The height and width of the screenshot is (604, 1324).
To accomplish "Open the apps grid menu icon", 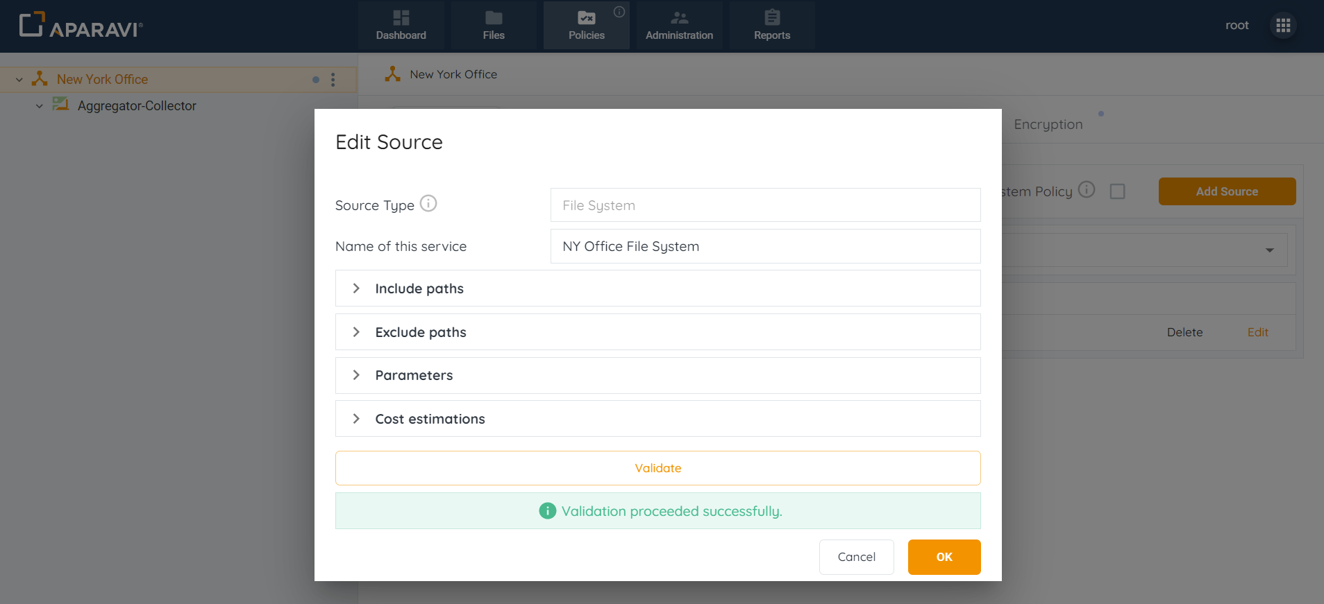I will point(1283,26).
